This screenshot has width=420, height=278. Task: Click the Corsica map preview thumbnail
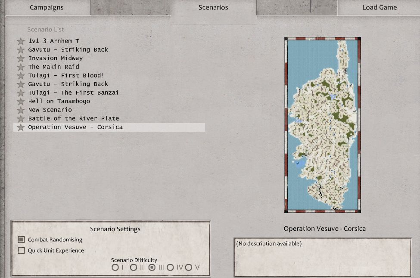[x=322, y=125]
